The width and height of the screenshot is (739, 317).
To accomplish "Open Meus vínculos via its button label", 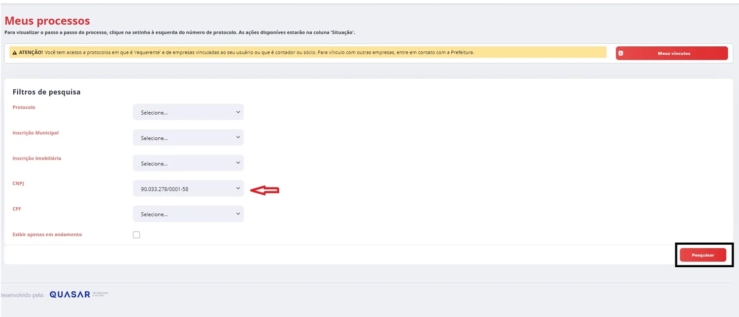I will click(674, 53).
